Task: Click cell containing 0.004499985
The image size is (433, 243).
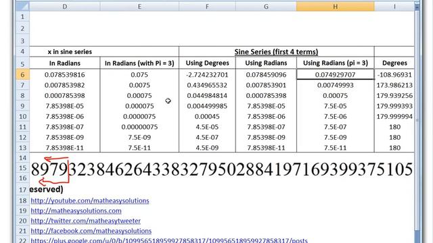Action: coord(207,106)
